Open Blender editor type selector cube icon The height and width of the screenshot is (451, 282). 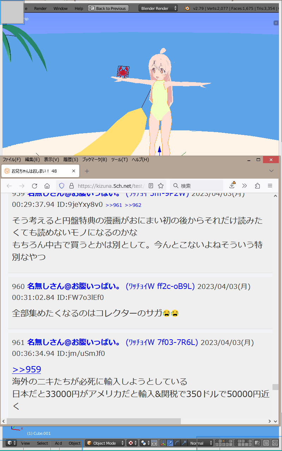click(x=12, y=443)
